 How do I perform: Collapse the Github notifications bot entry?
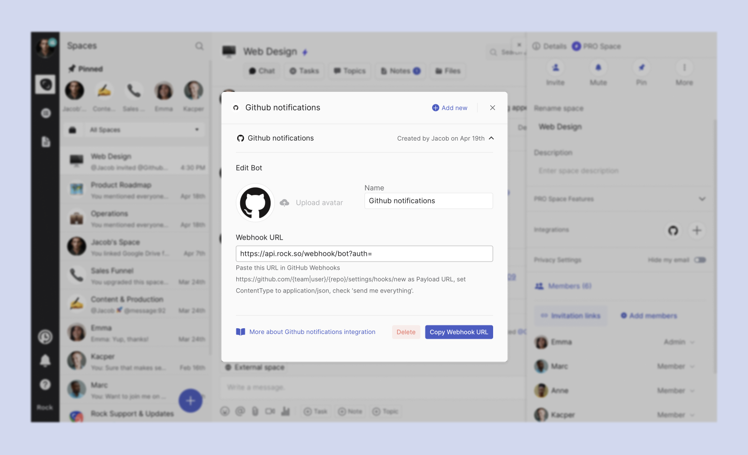(491, 138)
